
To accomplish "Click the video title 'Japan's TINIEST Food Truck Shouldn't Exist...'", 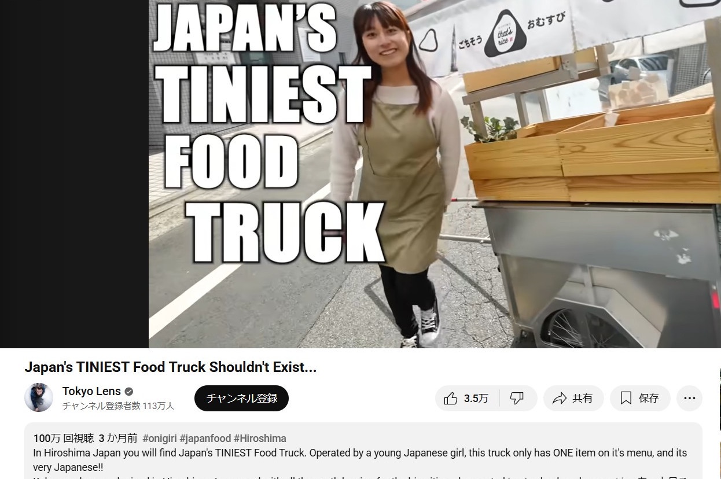I will click(x=171, y=367).
